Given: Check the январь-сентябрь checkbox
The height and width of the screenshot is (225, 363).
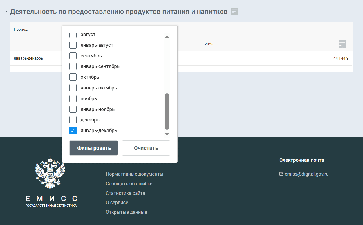Looking at the screenshot, I should click(73, 66).
